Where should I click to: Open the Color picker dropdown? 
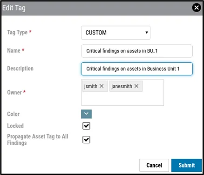tap(86, 114)
